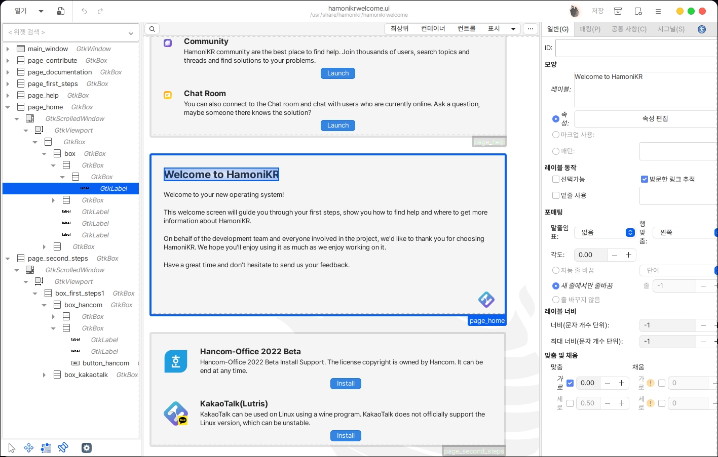Click the save-as archive icon in header
This screenshot has height=457, width=718.
tap(618, 11)
